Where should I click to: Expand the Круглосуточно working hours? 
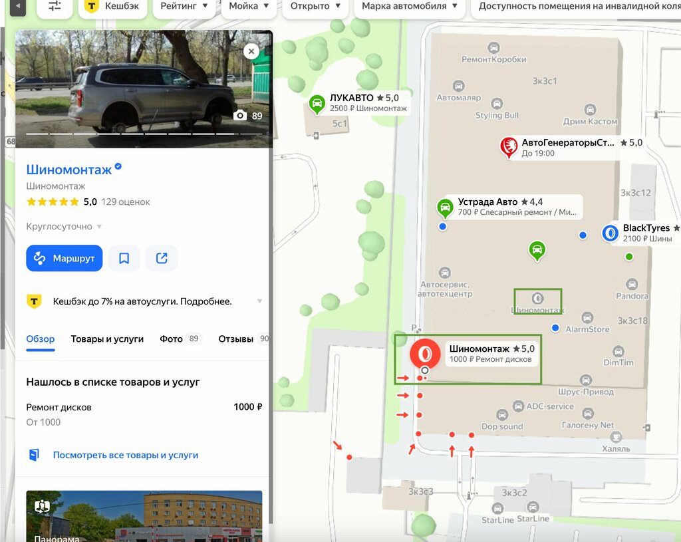tap(64, 226)
